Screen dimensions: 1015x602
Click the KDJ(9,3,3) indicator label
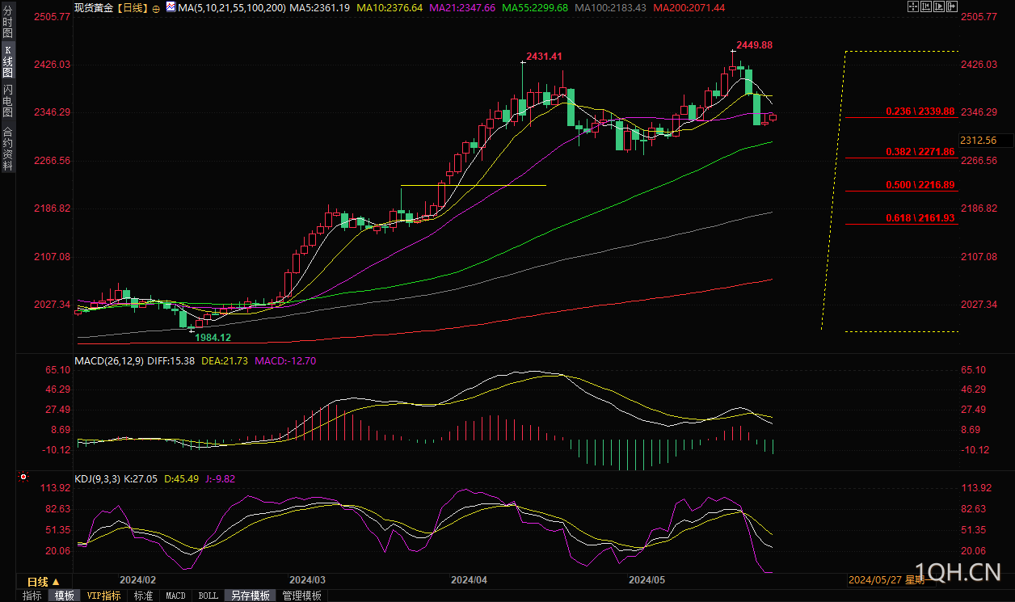(x=97, y=478)
